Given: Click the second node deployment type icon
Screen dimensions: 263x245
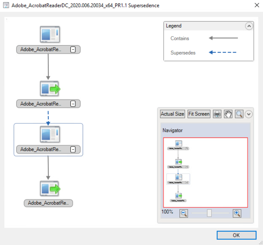Looking at the screenshot, I should [x=50, y=89].
